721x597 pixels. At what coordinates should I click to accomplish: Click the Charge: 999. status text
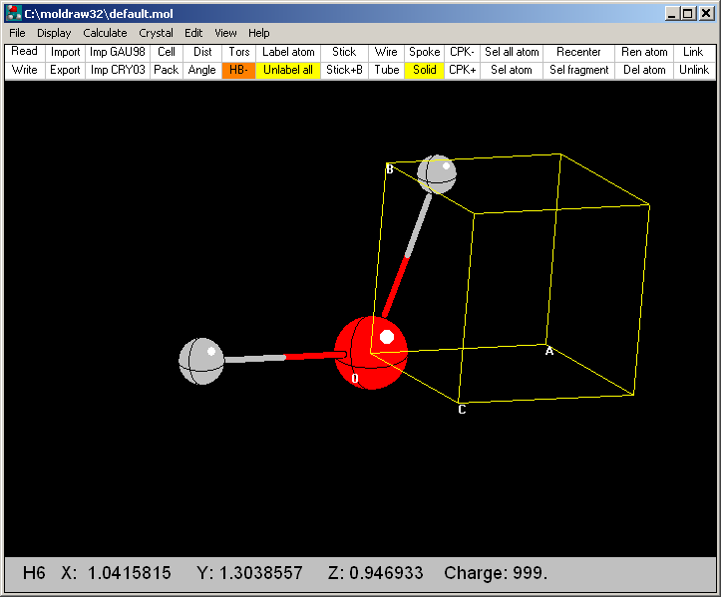[x=496, y=573]
